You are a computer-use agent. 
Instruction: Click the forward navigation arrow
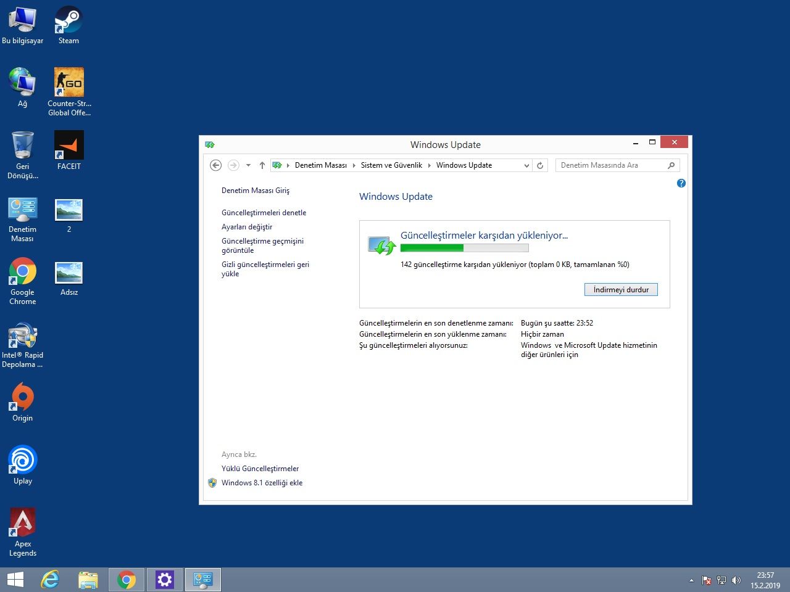click(233, 165)
